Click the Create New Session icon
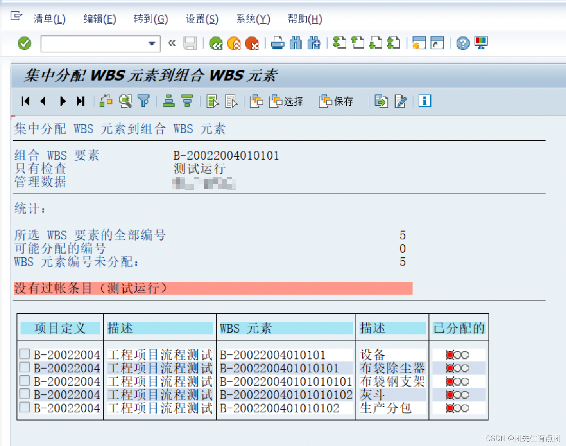This screenshot has width=566, height=446. click(419, 43)
